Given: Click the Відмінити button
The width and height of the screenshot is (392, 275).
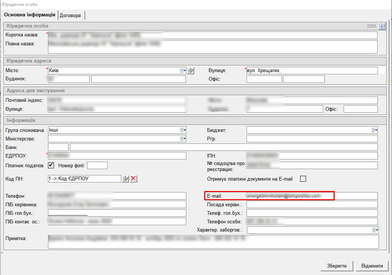Looking at the screenshot, I should (372, 266).
